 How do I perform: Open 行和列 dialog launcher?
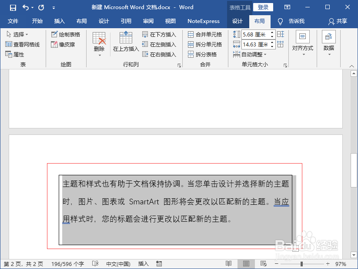[179, 66]
